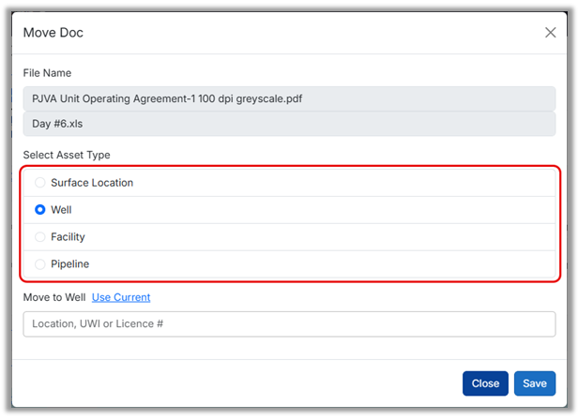Choose the Facility radio button

point(39,237)
